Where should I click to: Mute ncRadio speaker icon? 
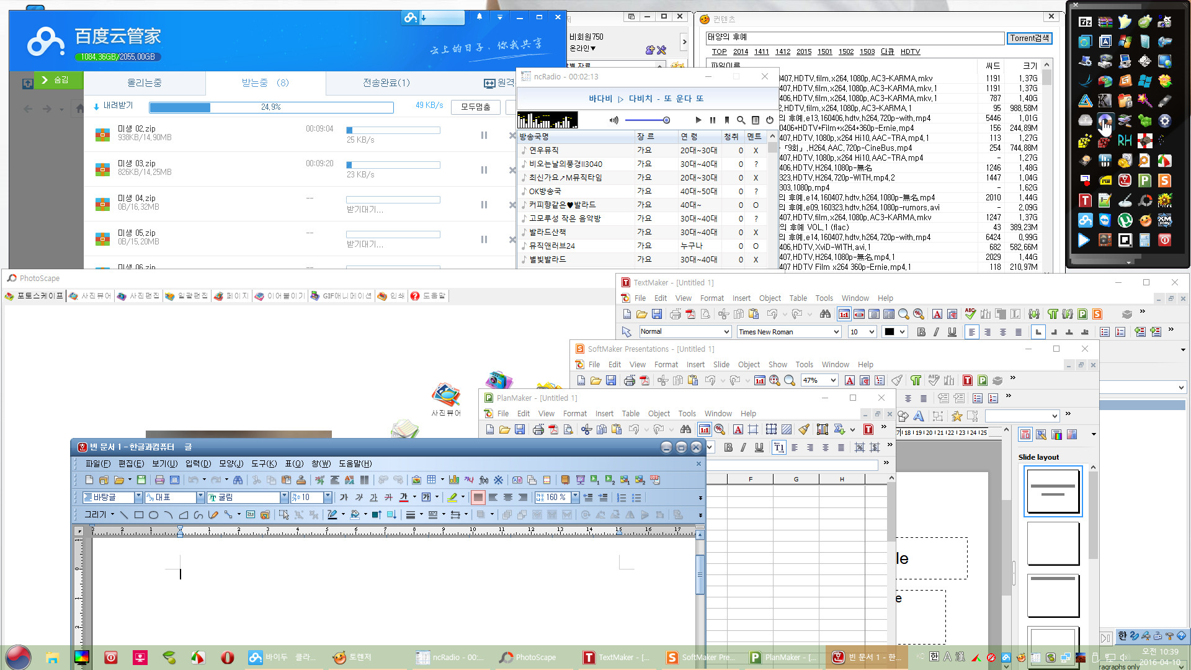[x=613, y=120]
